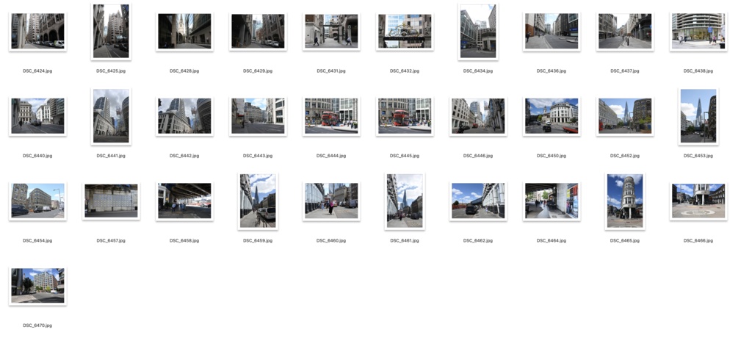Viewport: 752px width, 349px height.
Task: Select thumbnail of DSC_6452.jpg
Action: 624,116
